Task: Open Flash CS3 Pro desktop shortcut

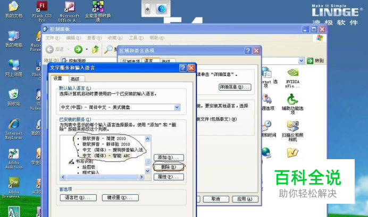Action: coord(42,11)
